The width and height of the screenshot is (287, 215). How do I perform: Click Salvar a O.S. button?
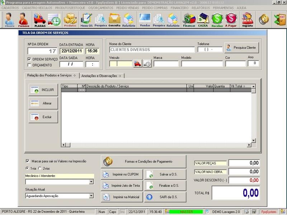coord(165,175)
